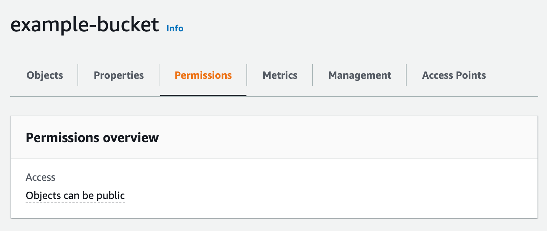
Task: Click the Permissions overview section header
Action: pos(92,137)
